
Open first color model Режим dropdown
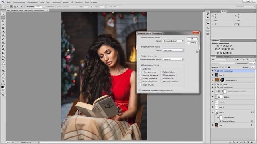173,41
